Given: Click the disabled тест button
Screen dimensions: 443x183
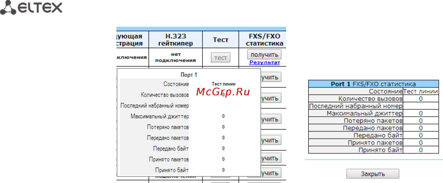Looking at the screenshot, I should pos(221,58).
